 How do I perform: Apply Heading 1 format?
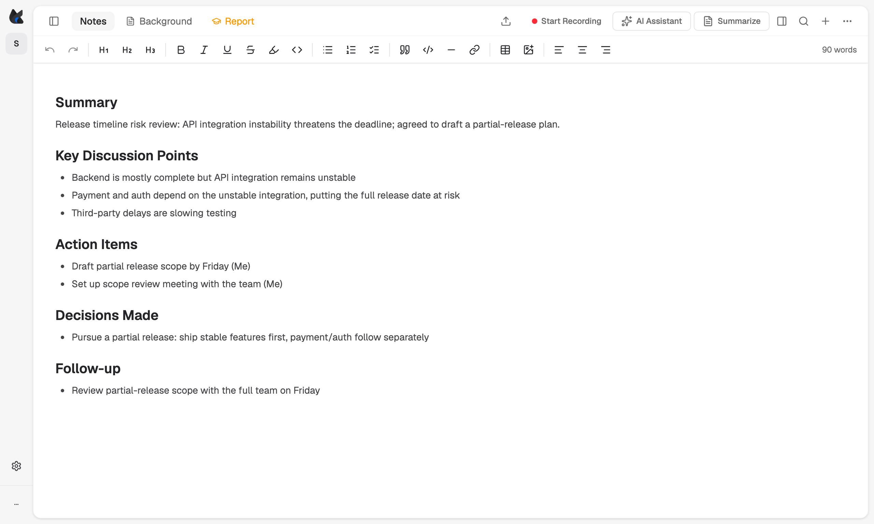(x=103, y=50)
